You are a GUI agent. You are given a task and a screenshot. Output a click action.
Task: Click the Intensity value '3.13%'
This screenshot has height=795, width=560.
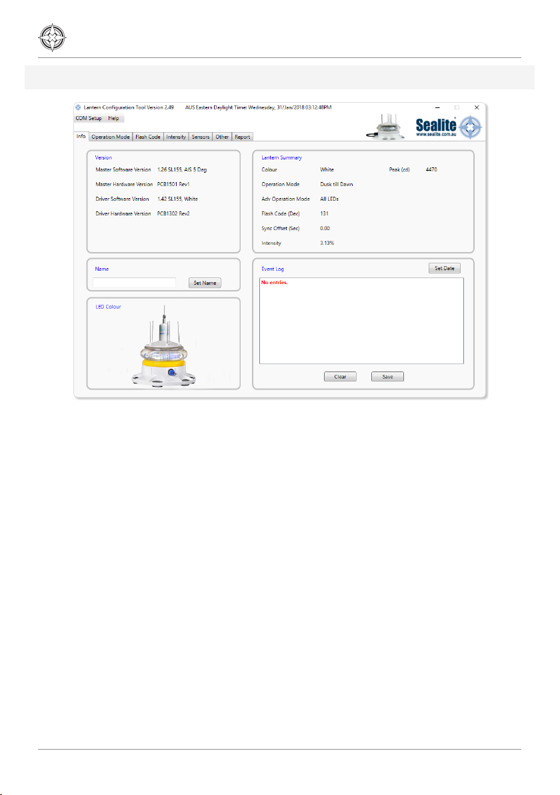(x=327, y=243)
